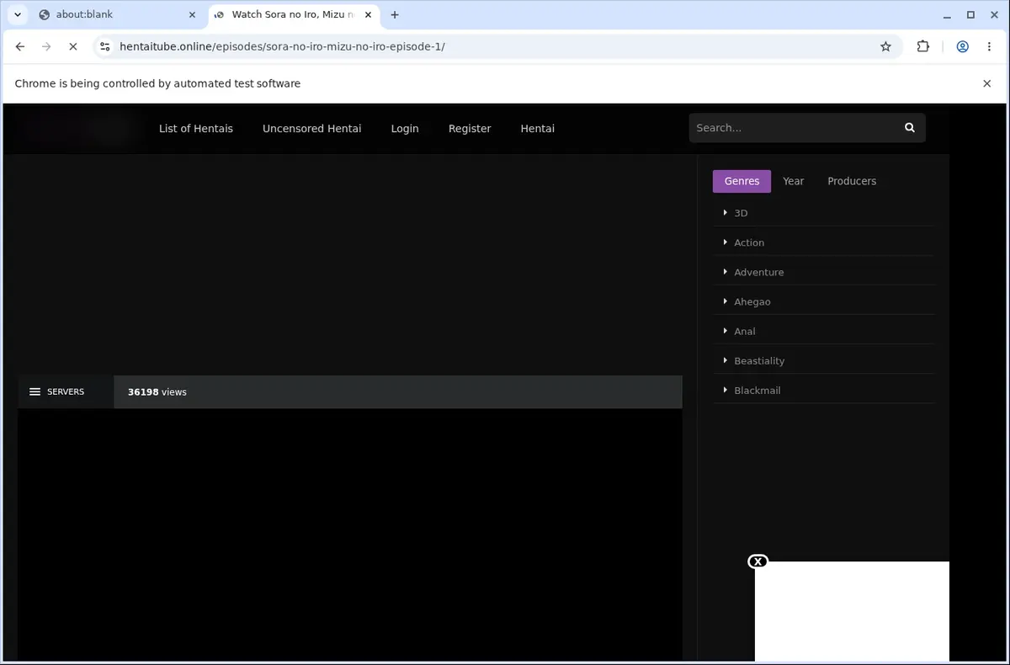1010x665 pixels.
Task: Switch to the Year tab
Action: (x=794, y=181)
